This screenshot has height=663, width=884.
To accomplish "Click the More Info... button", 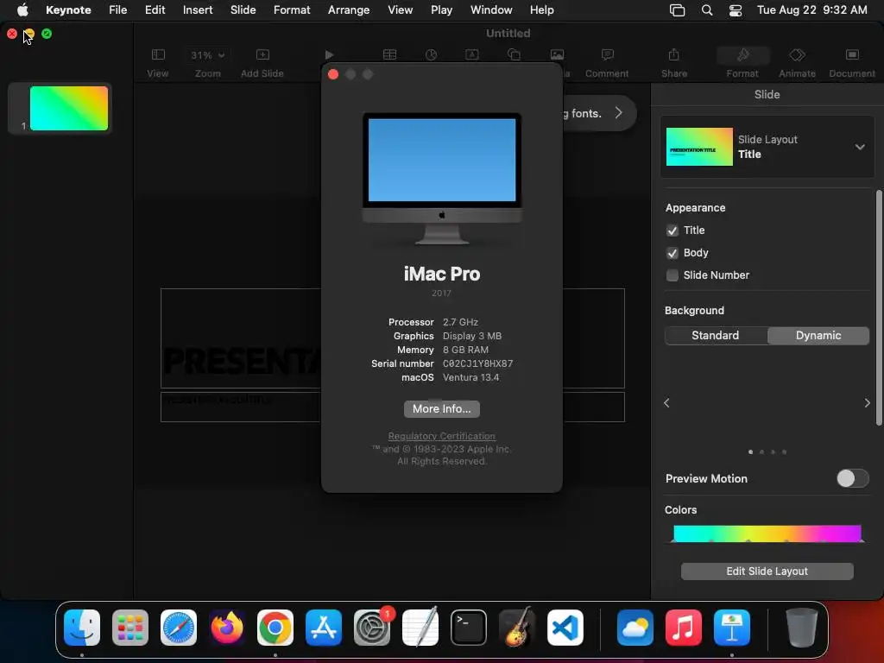I will tap(441, 408).
